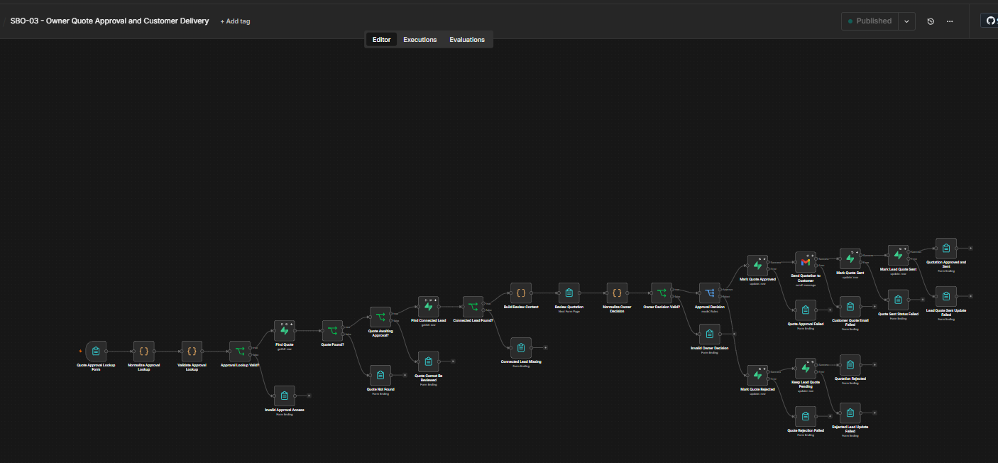Click the plus handle after Quotation Approved and Sent
This screenshot has width=998, height=463.
pos(971,249)
